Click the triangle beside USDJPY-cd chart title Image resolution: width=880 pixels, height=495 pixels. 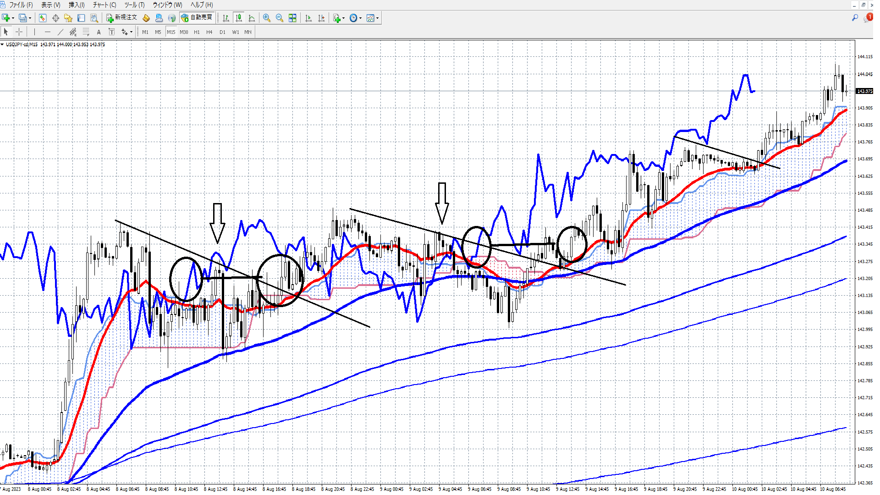coord(2,44)
